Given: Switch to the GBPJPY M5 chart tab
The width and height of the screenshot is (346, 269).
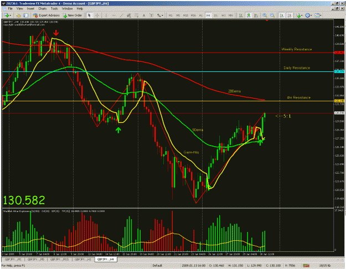Looking at the screenshot, I should click(35, 259).
